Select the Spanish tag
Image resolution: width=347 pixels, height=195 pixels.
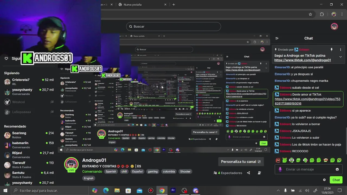coord(111,171)
